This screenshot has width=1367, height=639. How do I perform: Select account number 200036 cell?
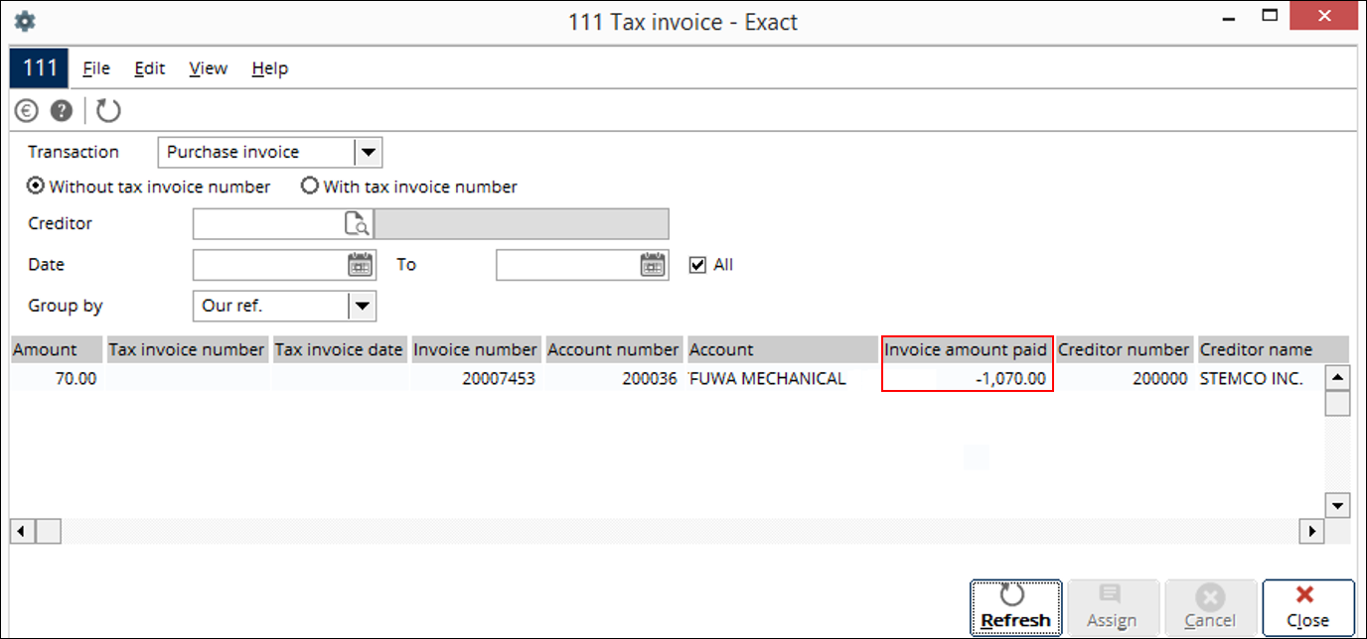point(614,378)
